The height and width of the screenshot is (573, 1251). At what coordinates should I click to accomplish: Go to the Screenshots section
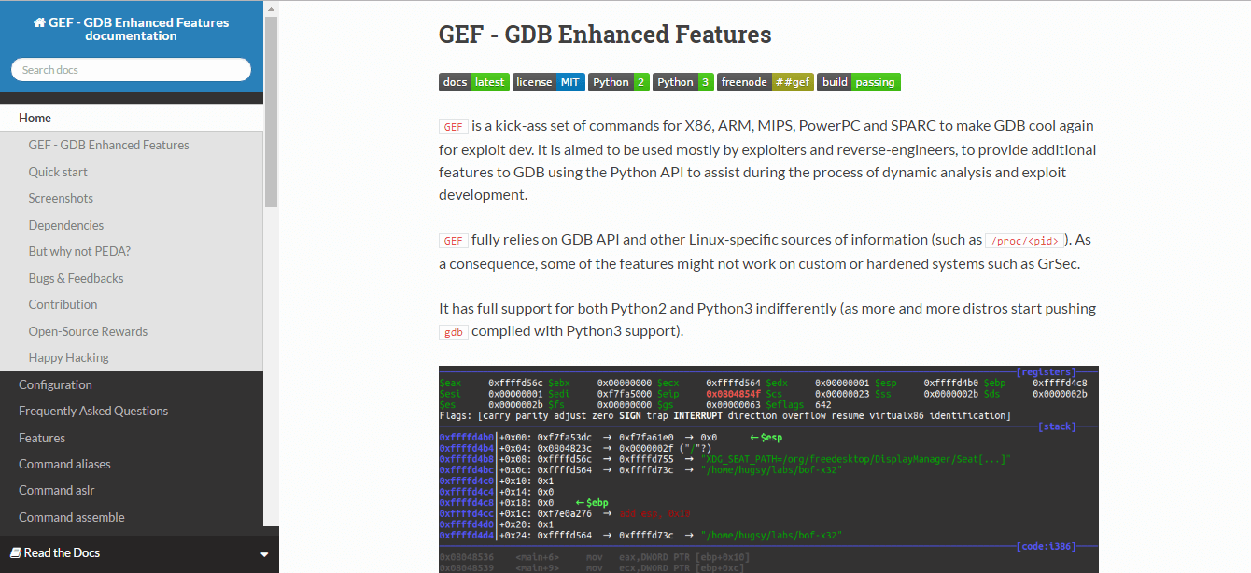61,198
